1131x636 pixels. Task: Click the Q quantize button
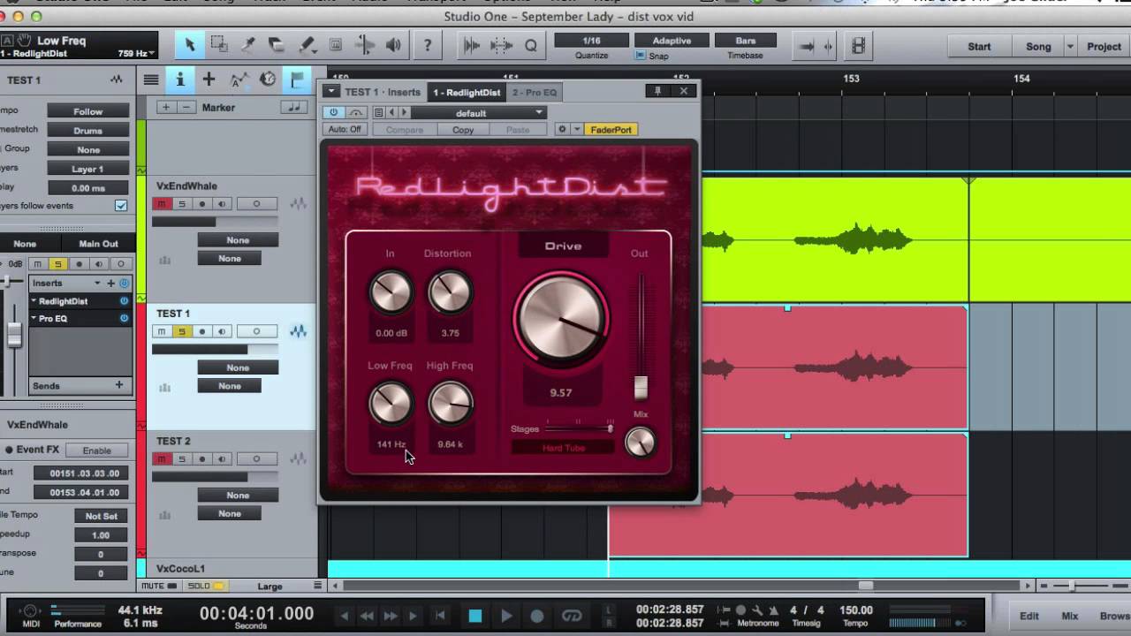[530, 46]
